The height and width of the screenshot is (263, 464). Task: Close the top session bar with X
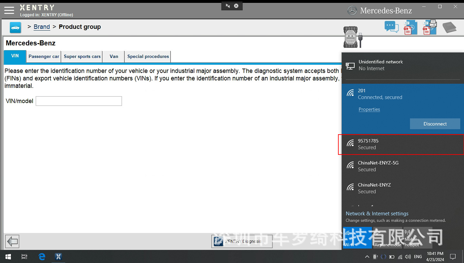coord(236,6)
